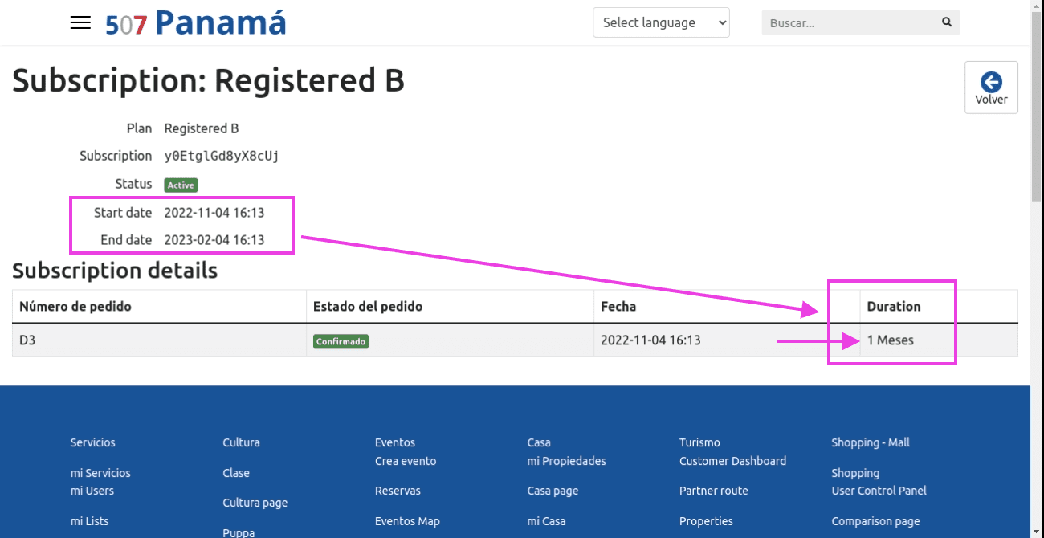
Task: Click the Confirmado order status badge
Action: (341, 341)
